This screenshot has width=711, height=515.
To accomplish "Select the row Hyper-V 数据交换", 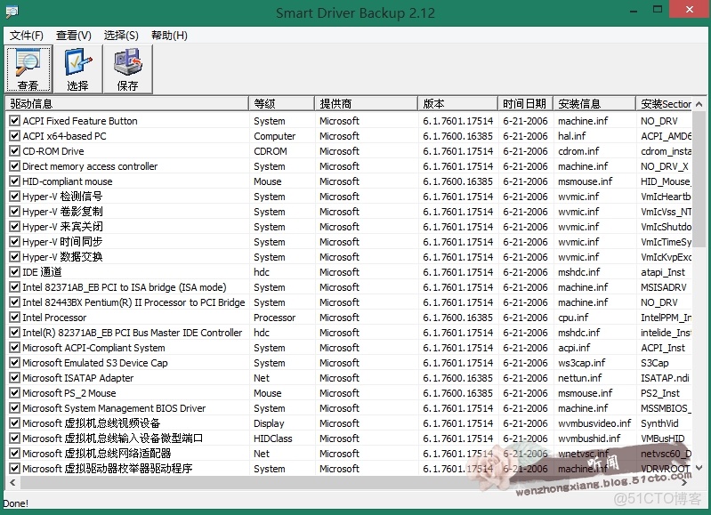I will coord(349,257).
